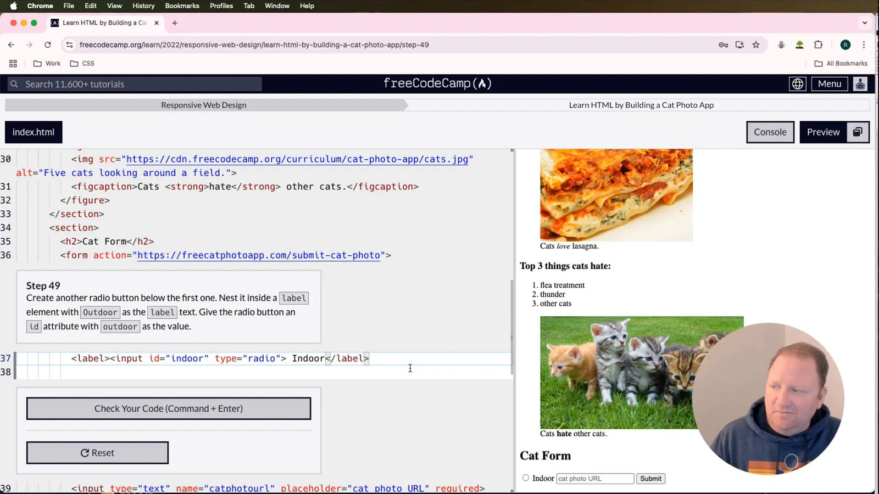This screenshot has width=879, height=494.
Task: Open the Edit menu
Action: pos(91,6)
